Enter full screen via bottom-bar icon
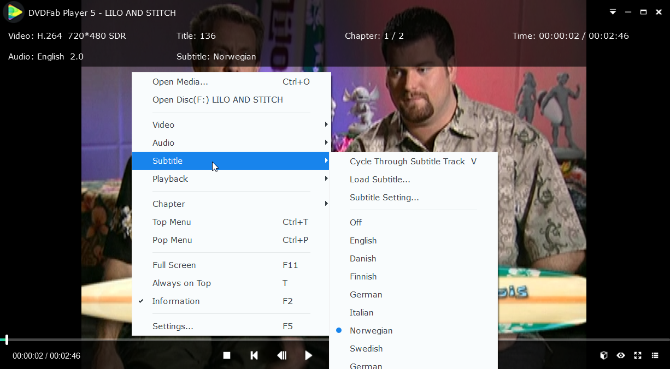The width and height of the screenshot is (670, 369). pyautogui.click(x=638, y=355)
